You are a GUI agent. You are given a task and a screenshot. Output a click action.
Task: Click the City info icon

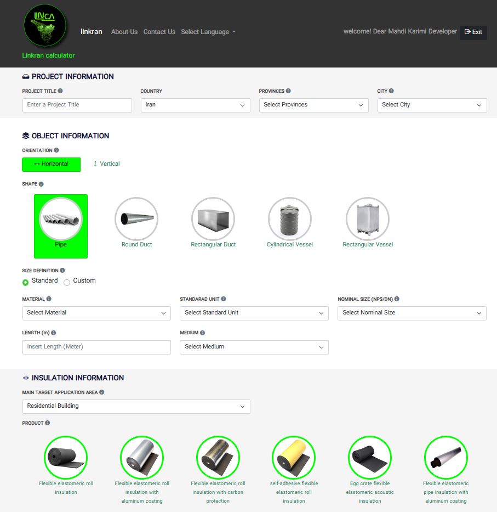(391, 91)
